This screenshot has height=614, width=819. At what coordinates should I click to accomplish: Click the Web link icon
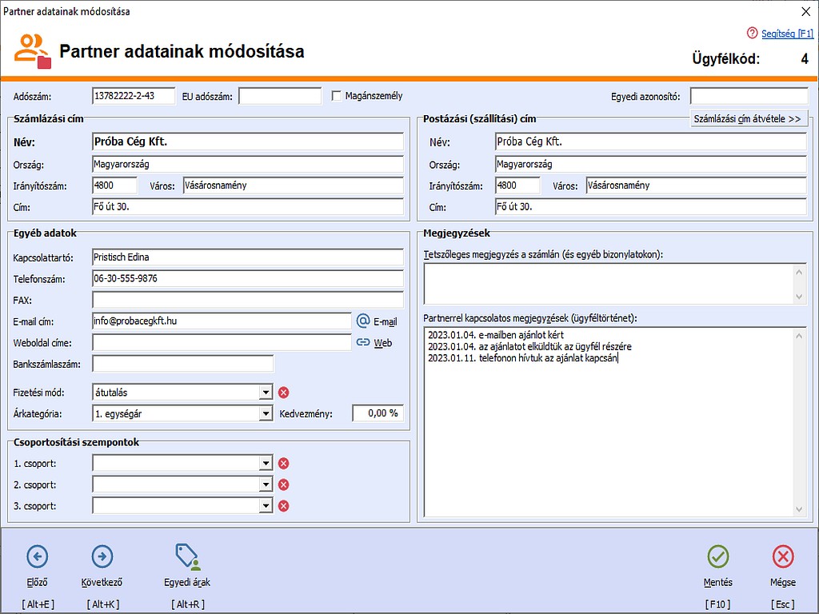363,342
